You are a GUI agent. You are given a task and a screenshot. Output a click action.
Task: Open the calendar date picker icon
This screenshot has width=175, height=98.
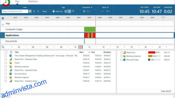(30, 11)
